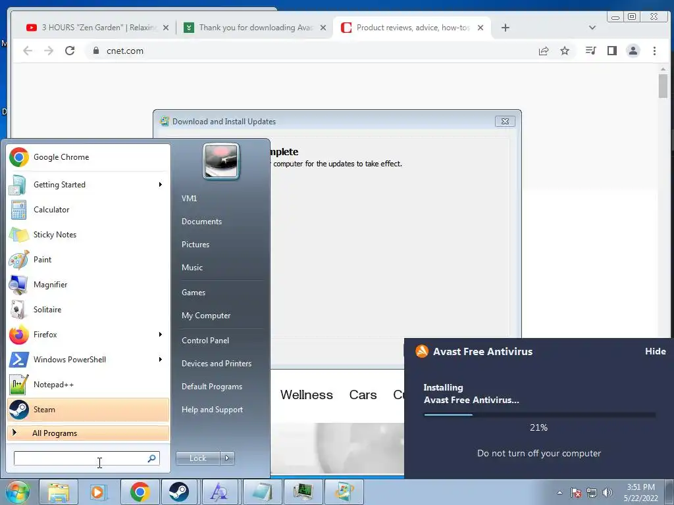Viewport: 674px width, 505px height.
Task: Open Devices and Printers
Action: [217, 364]
